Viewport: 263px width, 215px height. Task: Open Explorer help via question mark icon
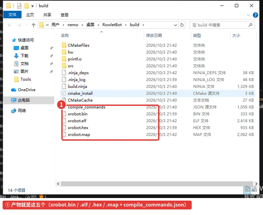point(255,15)
